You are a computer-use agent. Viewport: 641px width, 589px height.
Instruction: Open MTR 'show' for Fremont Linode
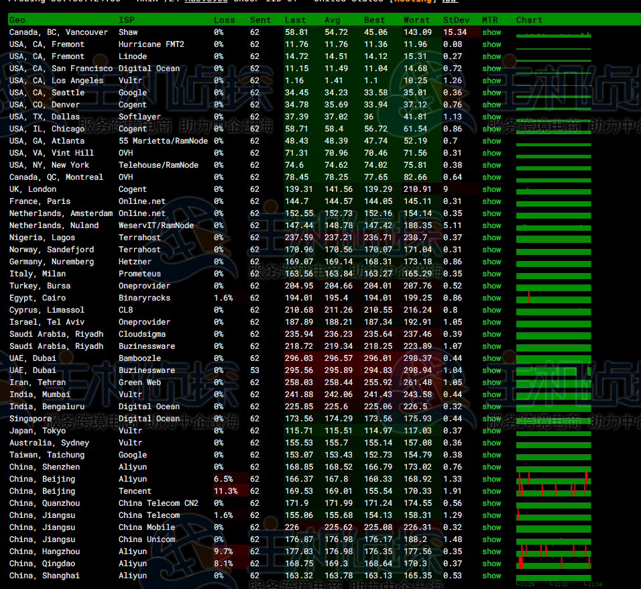(491, 56)
